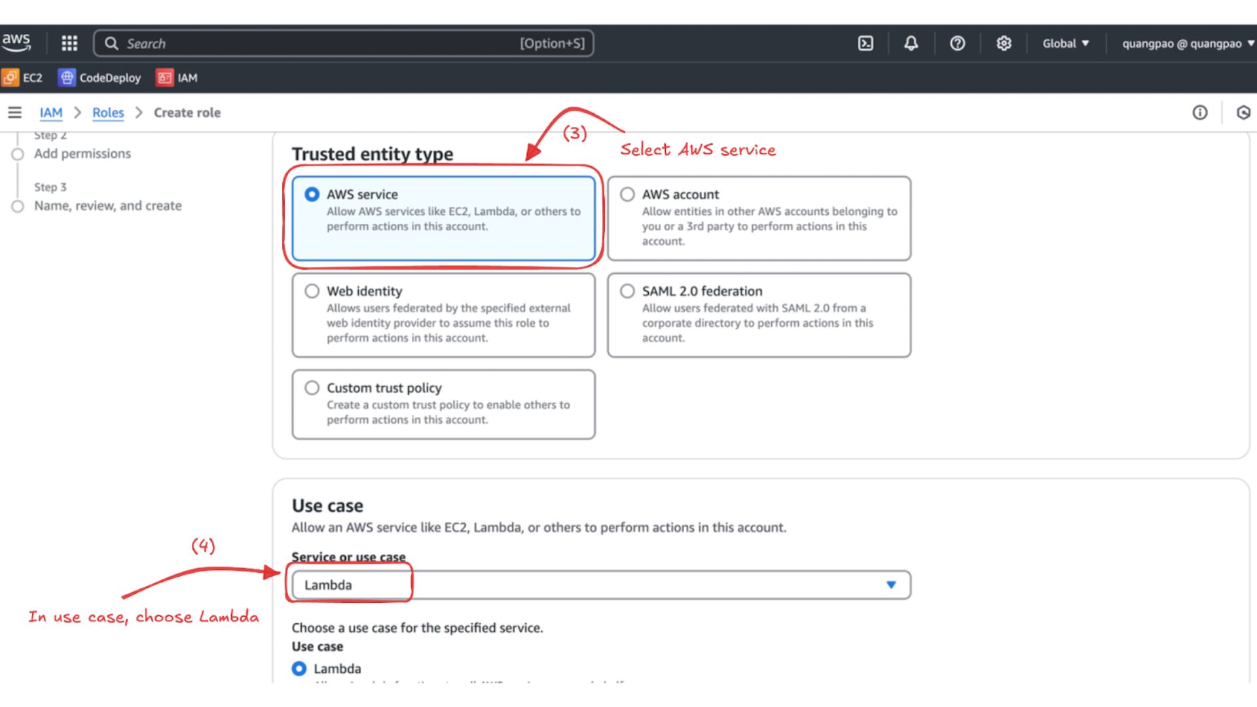Open the IAM favorite shortcut

tap(176, 77)
